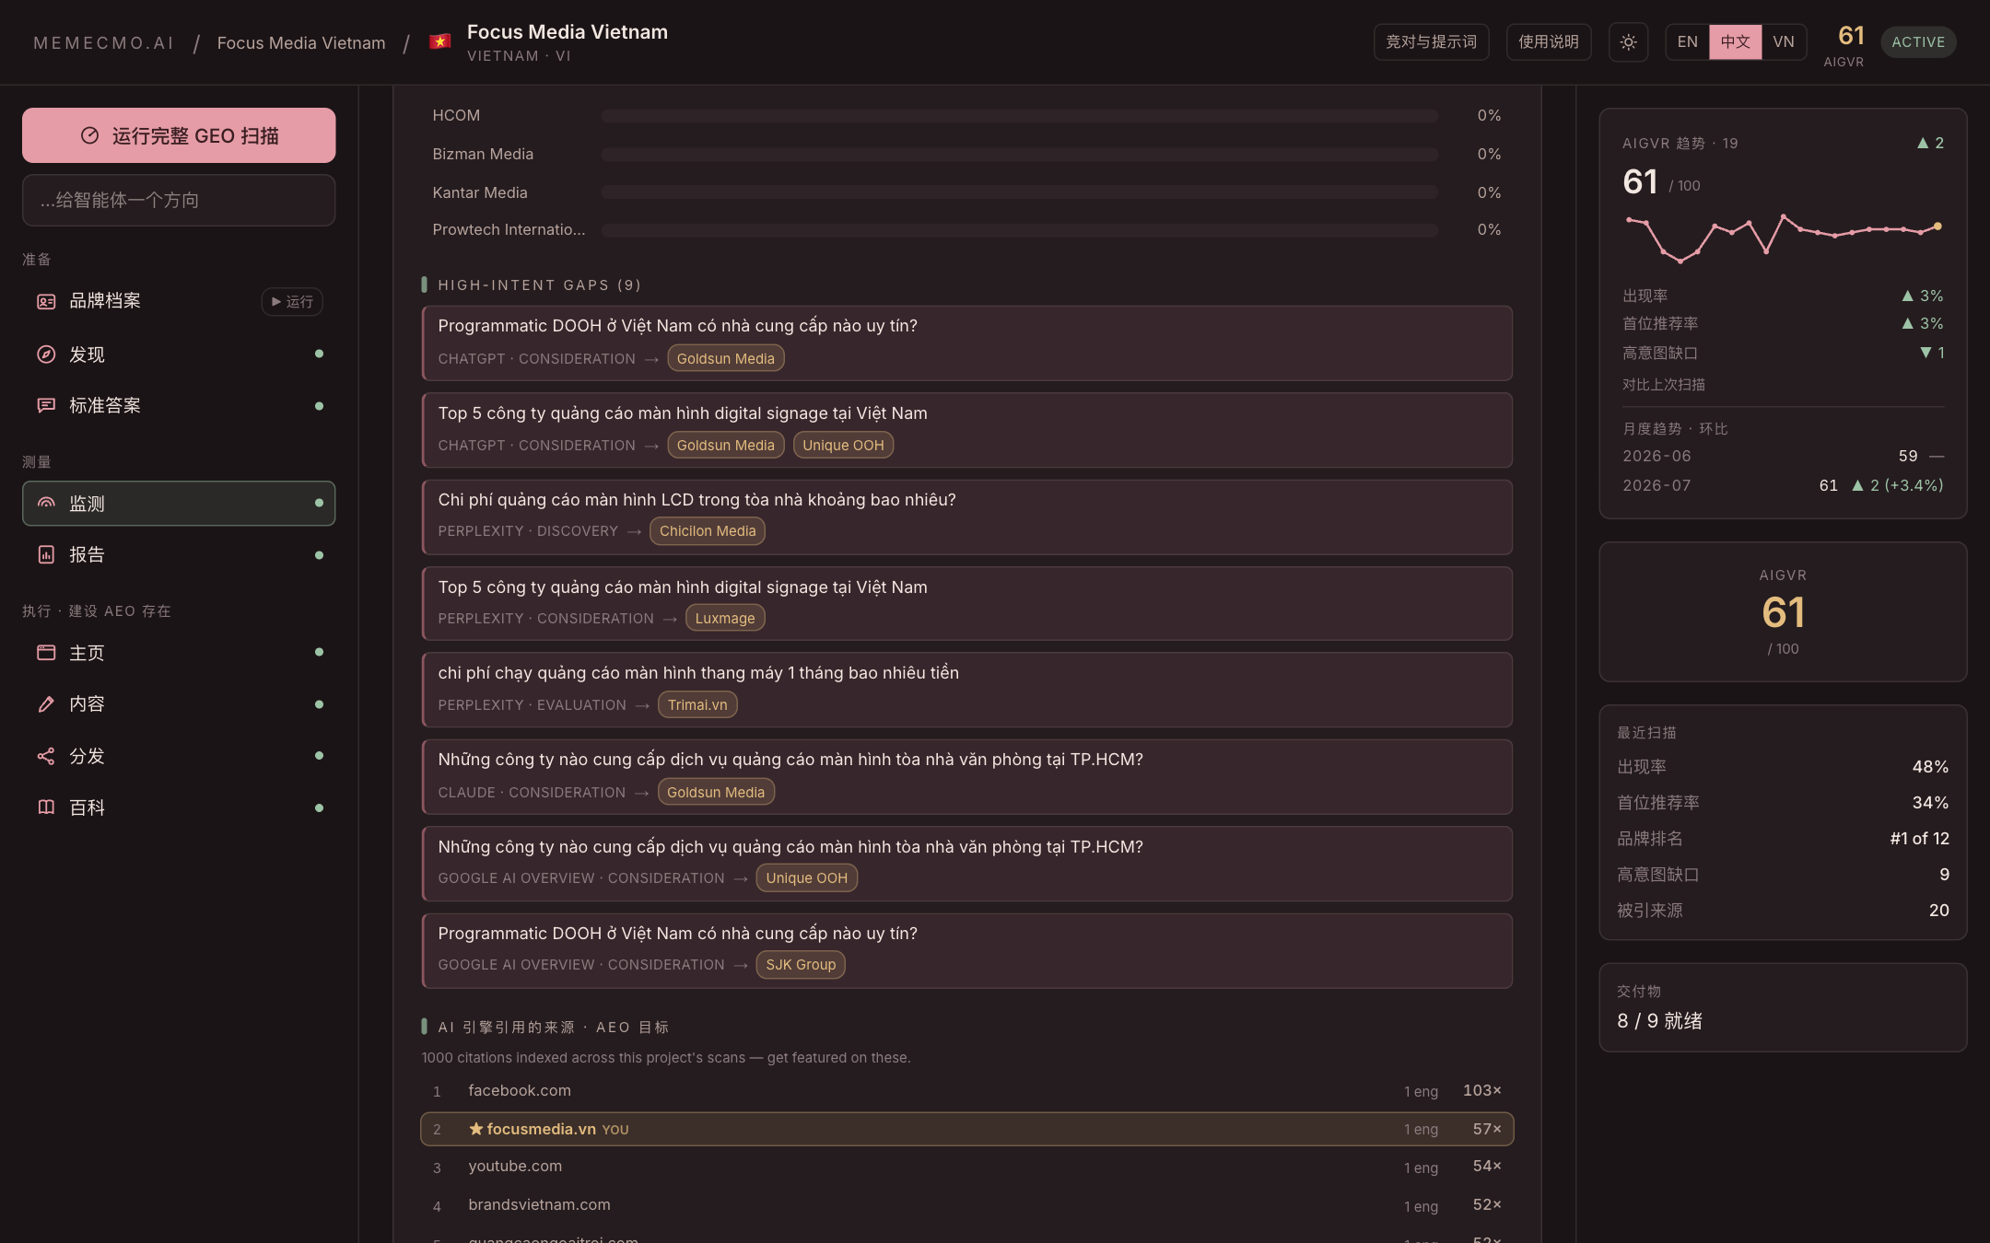Open 竞对与提示词 from the header
The height and width of the screenshot is (1243, 1990).
tap(1431, 42)
